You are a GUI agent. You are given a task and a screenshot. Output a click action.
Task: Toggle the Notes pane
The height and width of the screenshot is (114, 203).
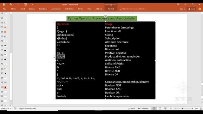pyautogui.click(x=131, y=109)
